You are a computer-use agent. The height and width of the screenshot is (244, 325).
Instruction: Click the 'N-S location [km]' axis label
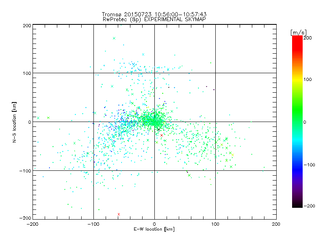point(14,122)
